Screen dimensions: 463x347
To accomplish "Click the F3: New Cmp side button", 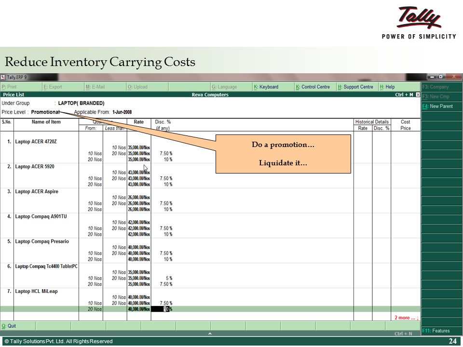I will point(441,96).
